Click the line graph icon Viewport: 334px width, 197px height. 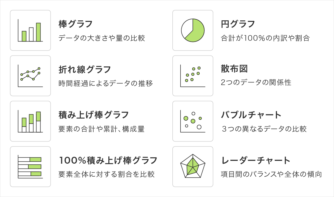click(x=30, y=76)
